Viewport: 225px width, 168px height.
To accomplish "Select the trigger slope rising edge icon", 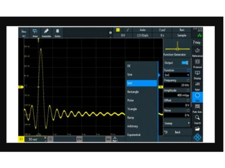I will 127,30.
